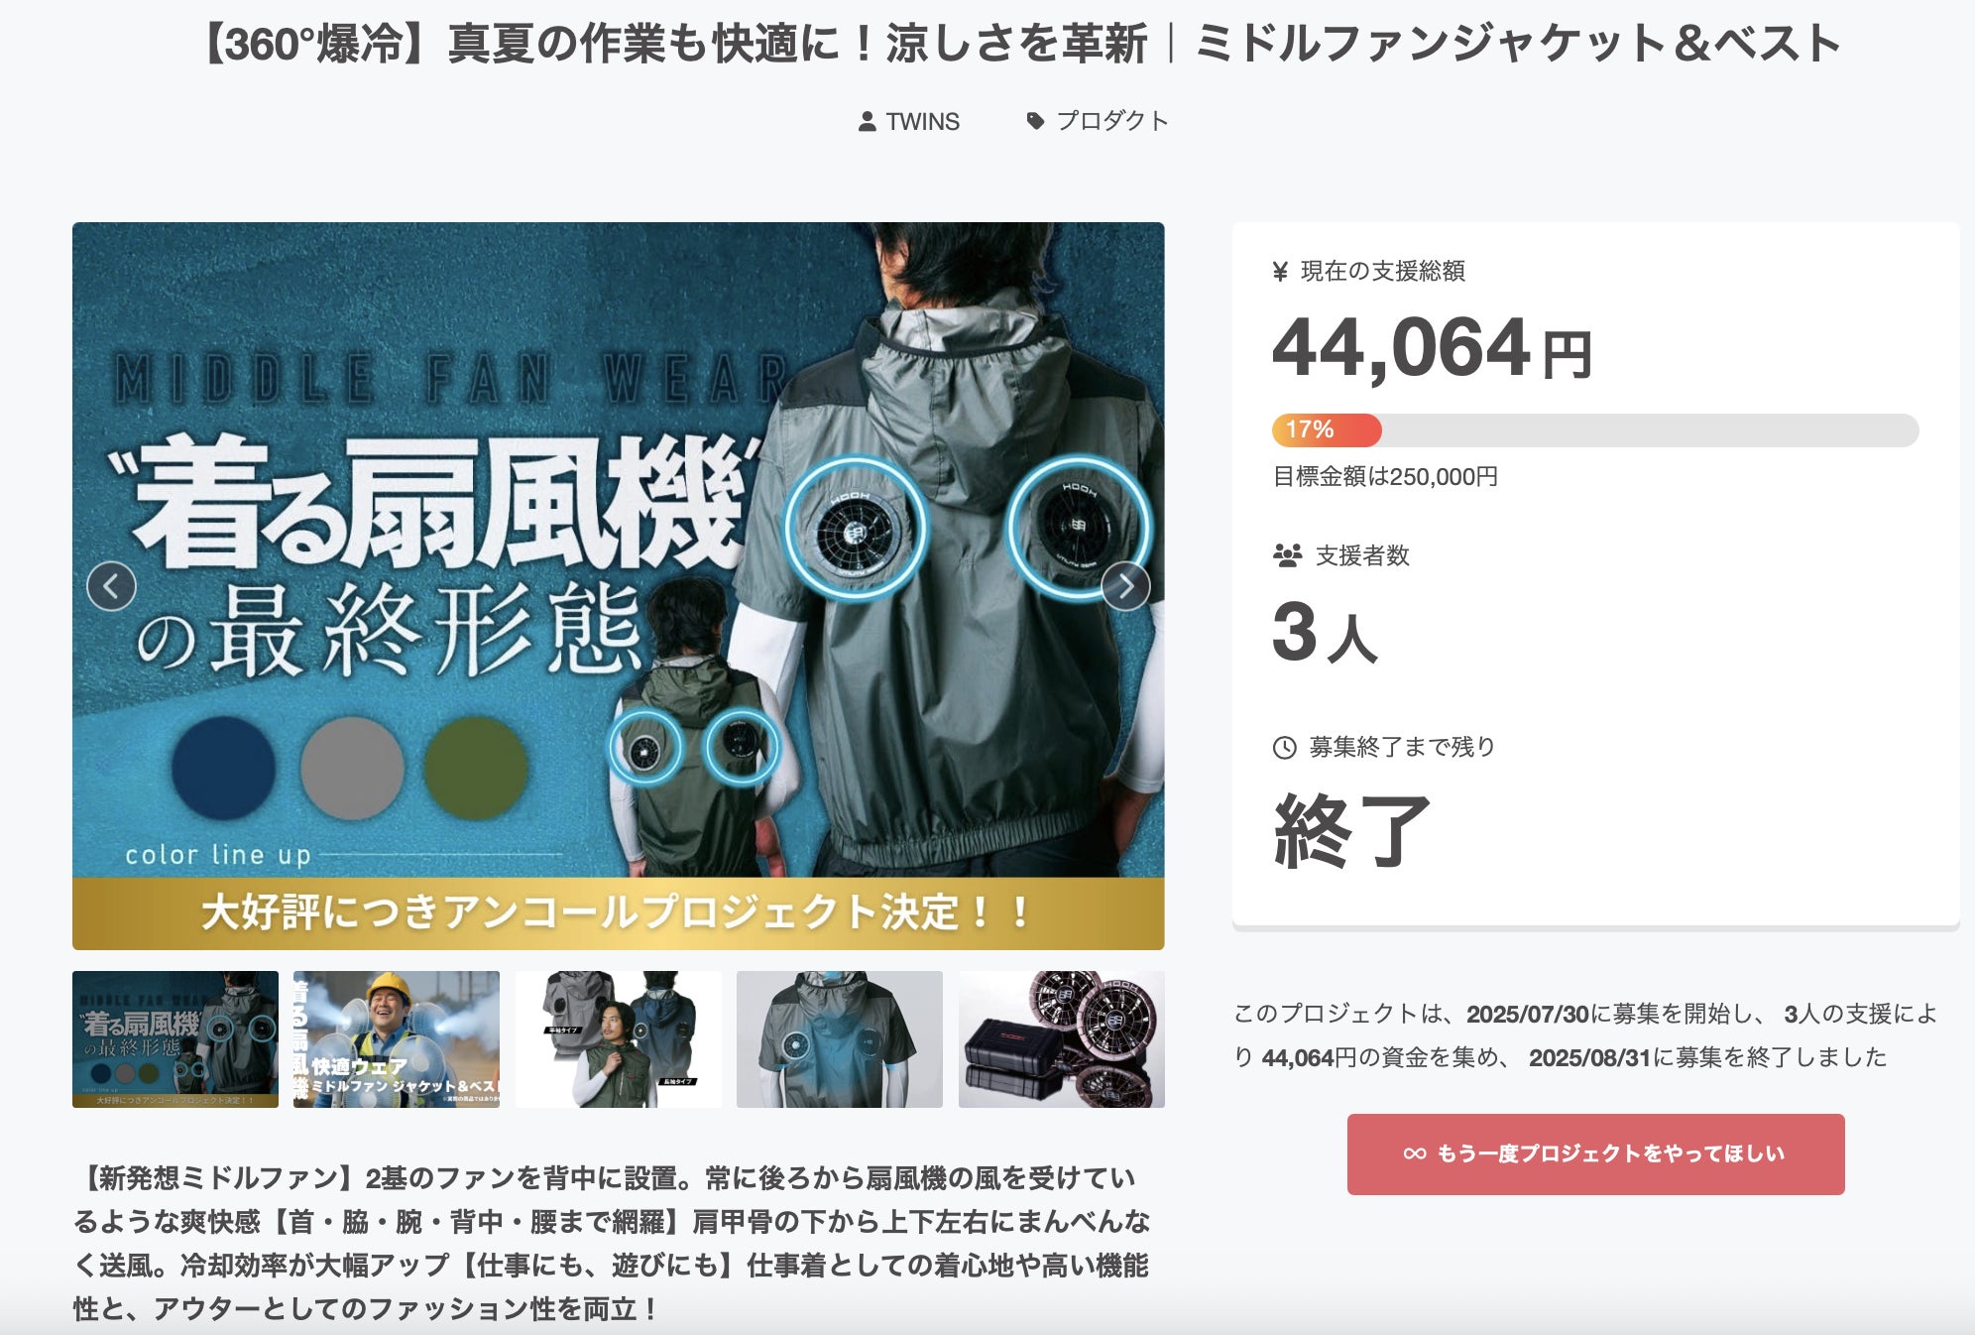Click the navy blue color circle
Viewport: 1975px width, 1335px height.
tap(223, 768)
